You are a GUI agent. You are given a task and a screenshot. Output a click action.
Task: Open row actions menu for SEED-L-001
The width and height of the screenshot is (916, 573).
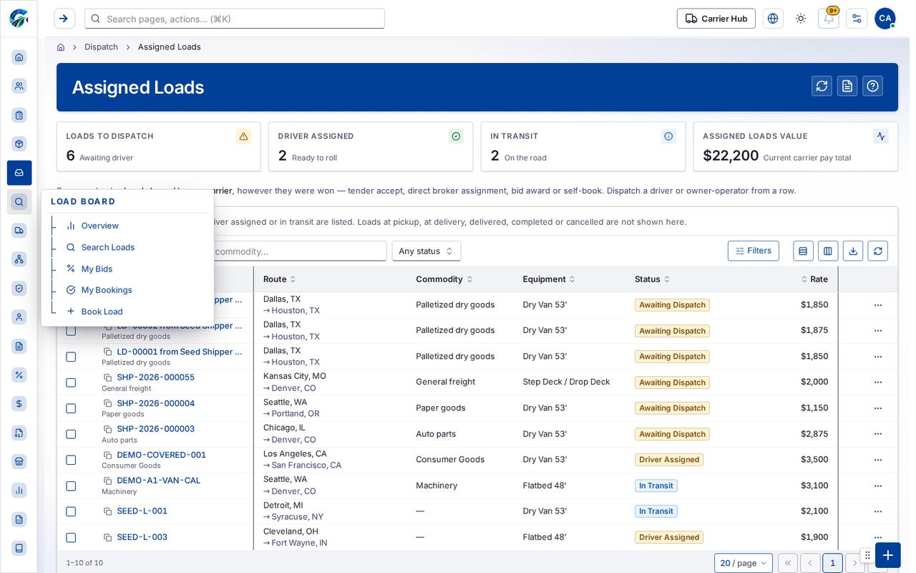click(878, 511)
